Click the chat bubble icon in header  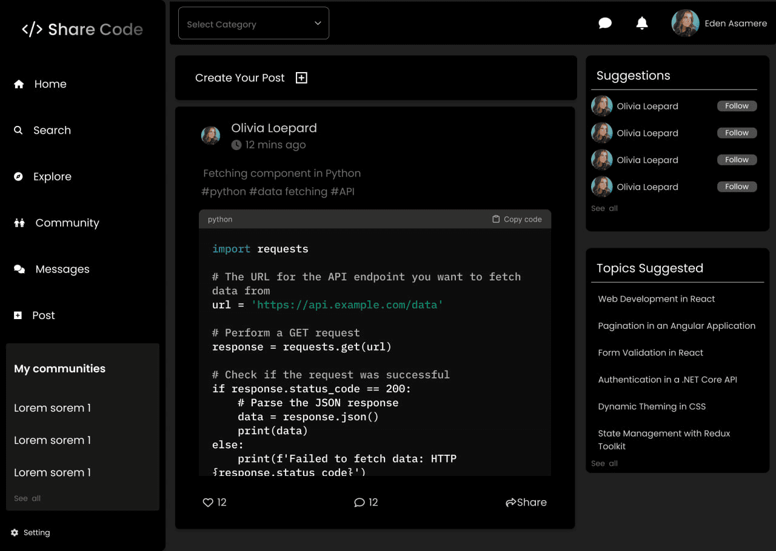(x=604, y=24)
